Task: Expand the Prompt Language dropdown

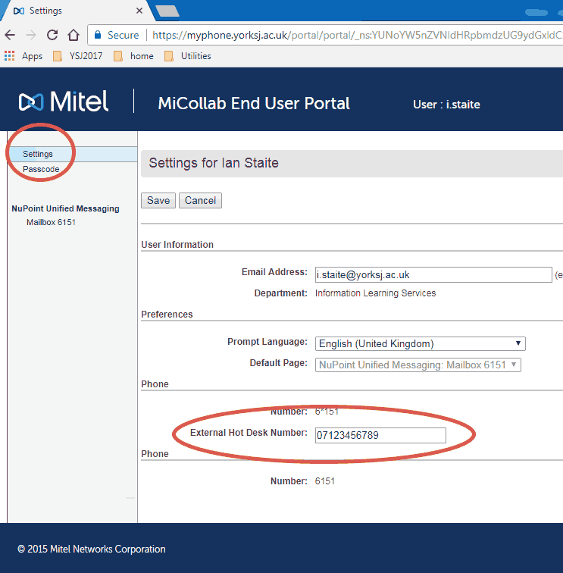Action: [420, 343]
